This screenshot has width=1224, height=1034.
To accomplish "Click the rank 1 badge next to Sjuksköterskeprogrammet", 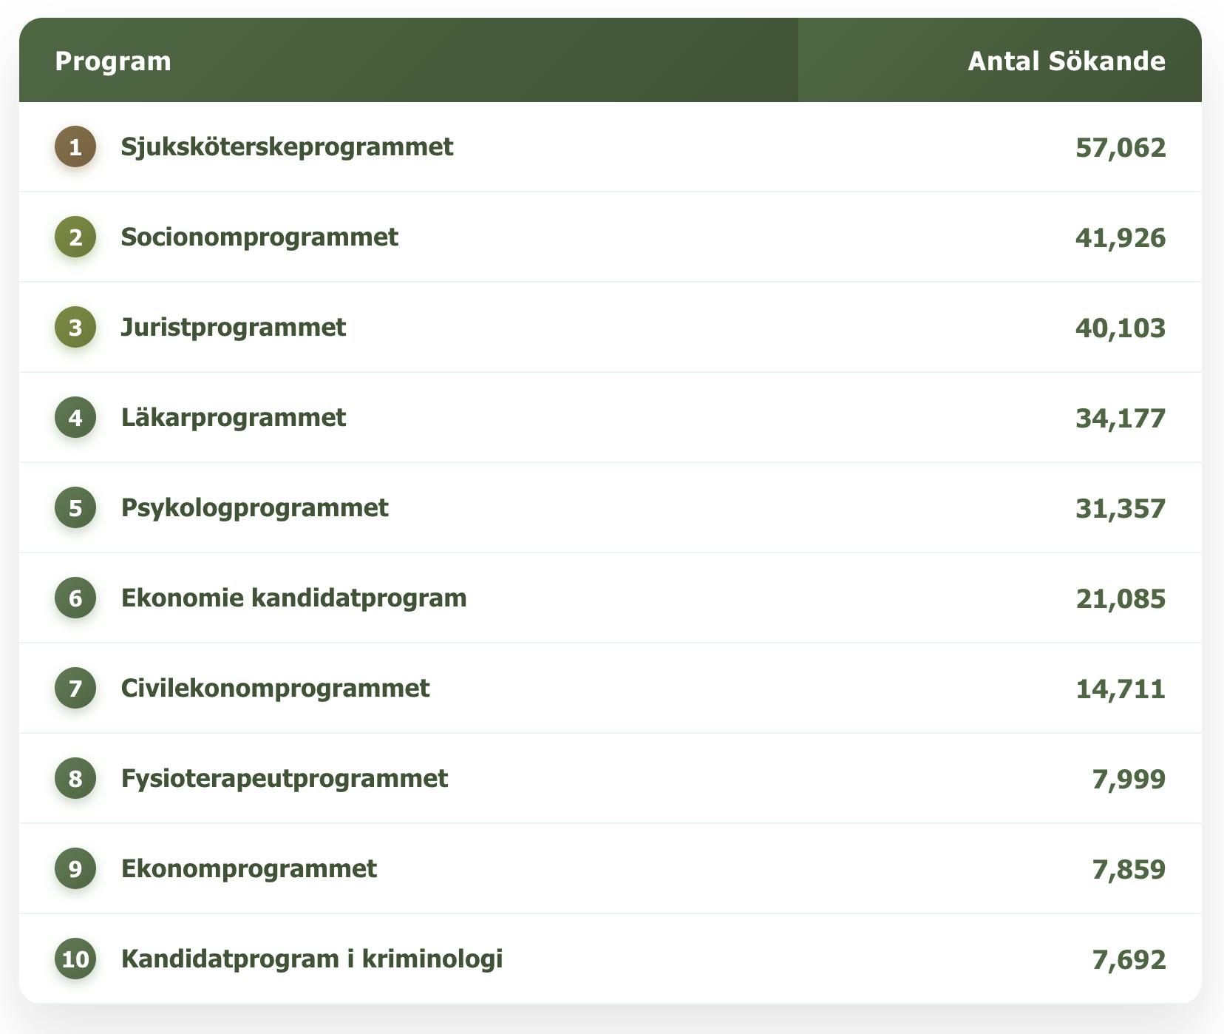I will tap(75, 146).
